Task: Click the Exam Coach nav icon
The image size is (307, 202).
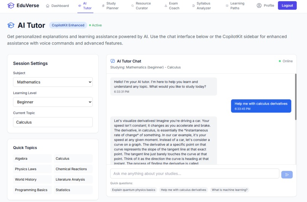Action: coord(166,6)
